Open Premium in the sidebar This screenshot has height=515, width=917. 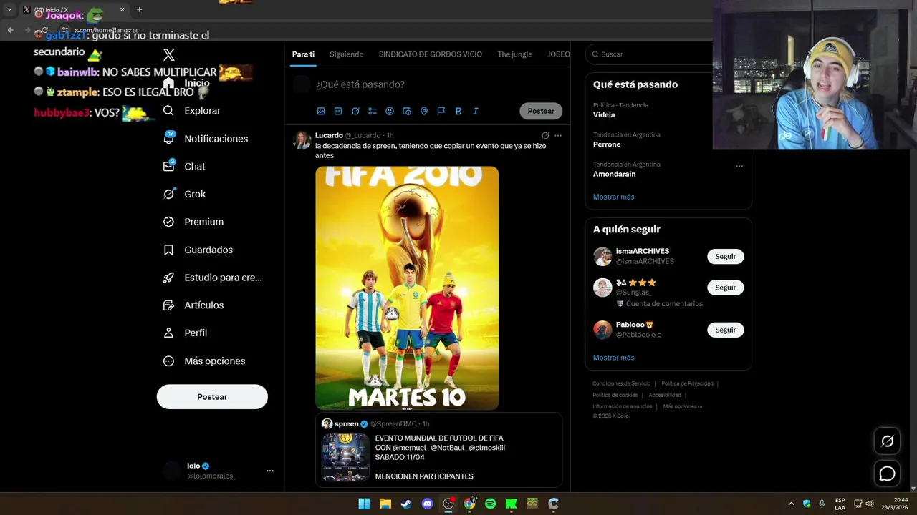click(x=193, y=222)
